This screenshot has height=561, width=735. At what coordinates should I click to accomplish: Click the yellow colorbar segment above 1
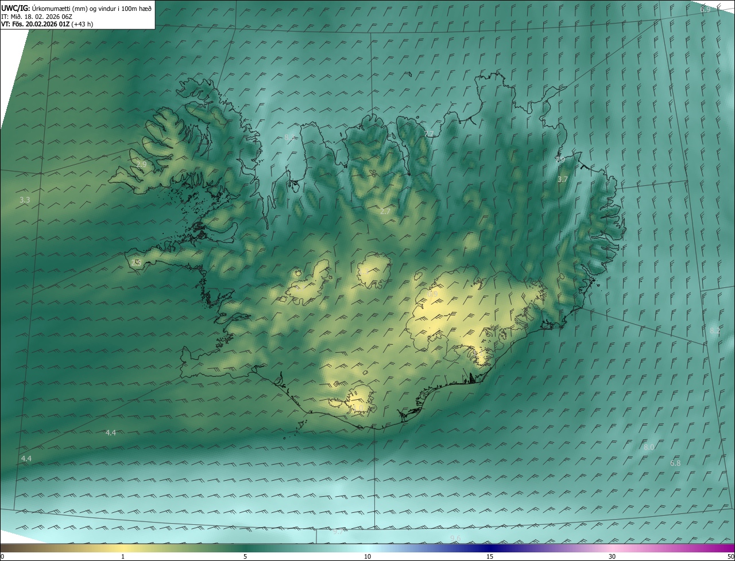pyautogui.click(x=123, y=548)
